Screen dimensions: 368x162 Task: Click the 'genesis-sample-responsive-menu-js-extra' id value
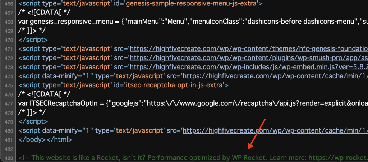click(x=192, y=4)
